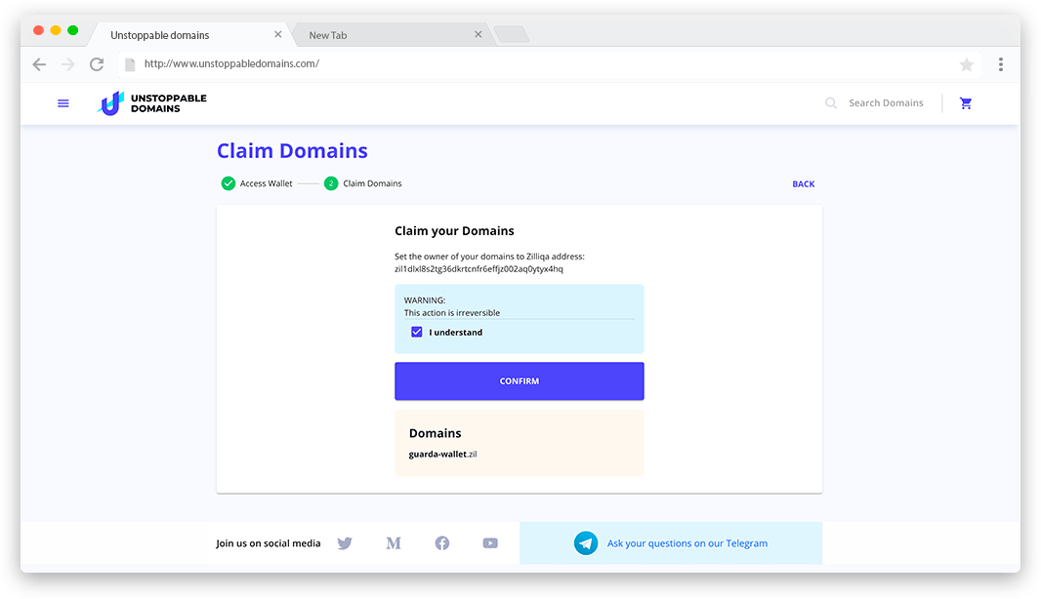This screenshot has width=1041, height=599.
Task: Click the Domains card heading
Action: click(x=435, y=433)
